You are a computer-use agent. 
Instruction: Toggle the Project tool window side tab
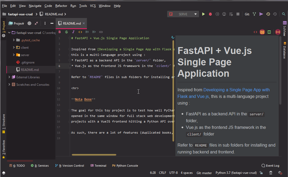pos(4,29)
